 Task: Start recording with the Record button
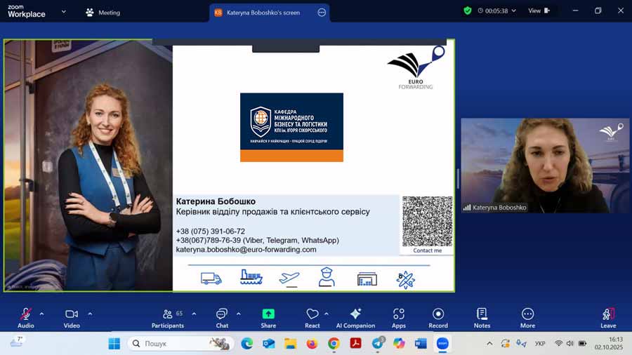pos(438,315)
